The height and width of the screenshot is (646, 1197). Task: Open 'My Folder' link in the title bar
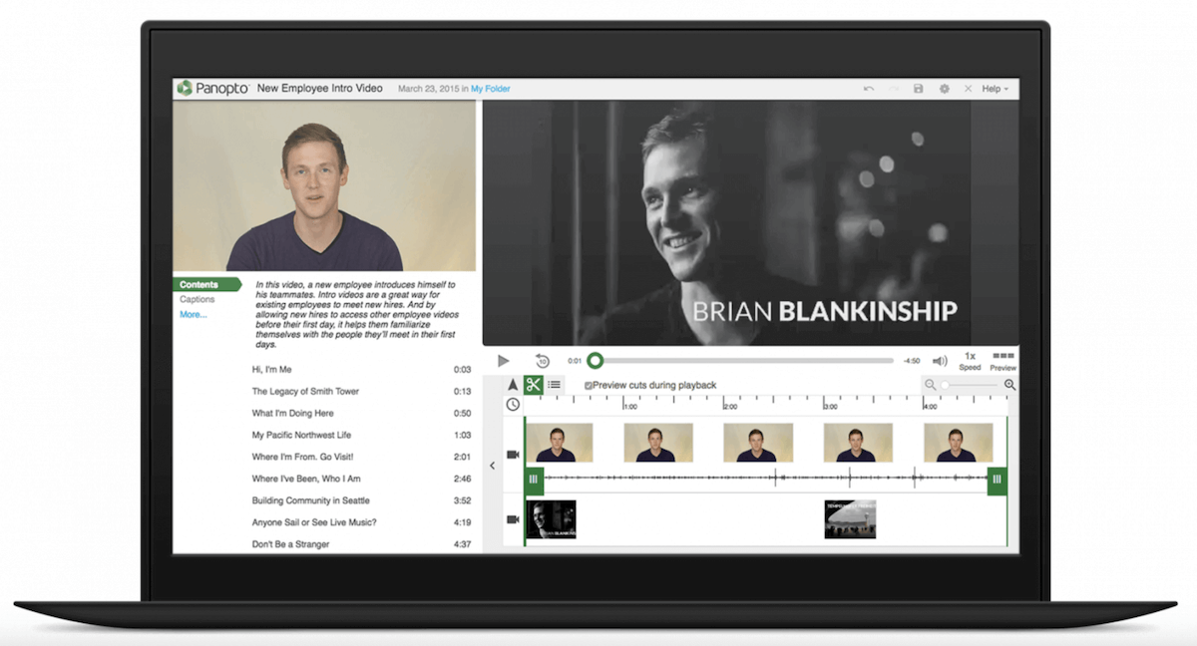(490, 88)
